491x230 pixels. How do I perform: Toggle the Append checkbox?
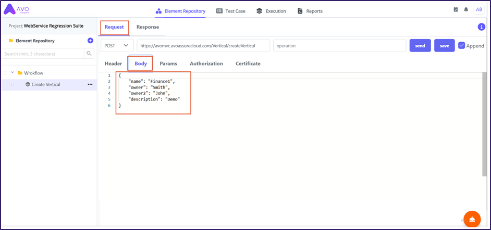pyautogui.click(x=461, y=45)
